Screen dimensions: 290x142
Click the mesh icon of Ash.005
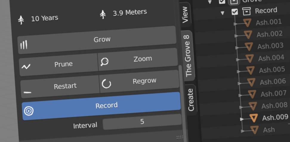point(250,70)
